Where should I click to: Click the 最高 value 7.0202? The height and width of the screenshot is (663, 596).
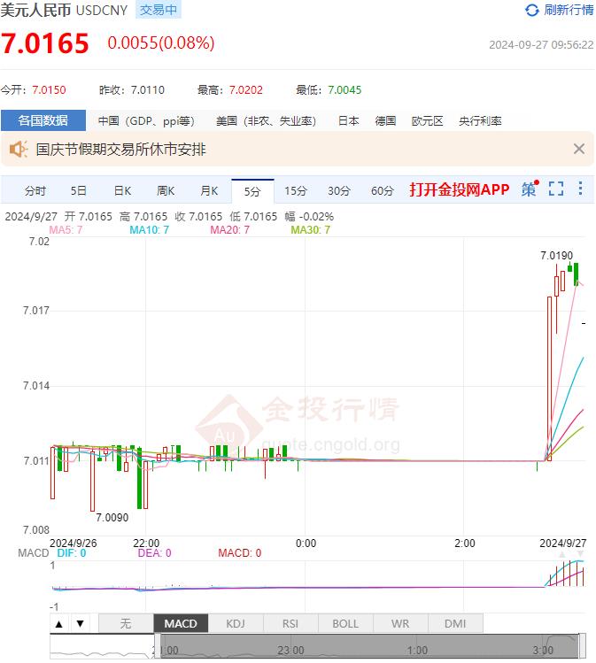tap(246, 90)
